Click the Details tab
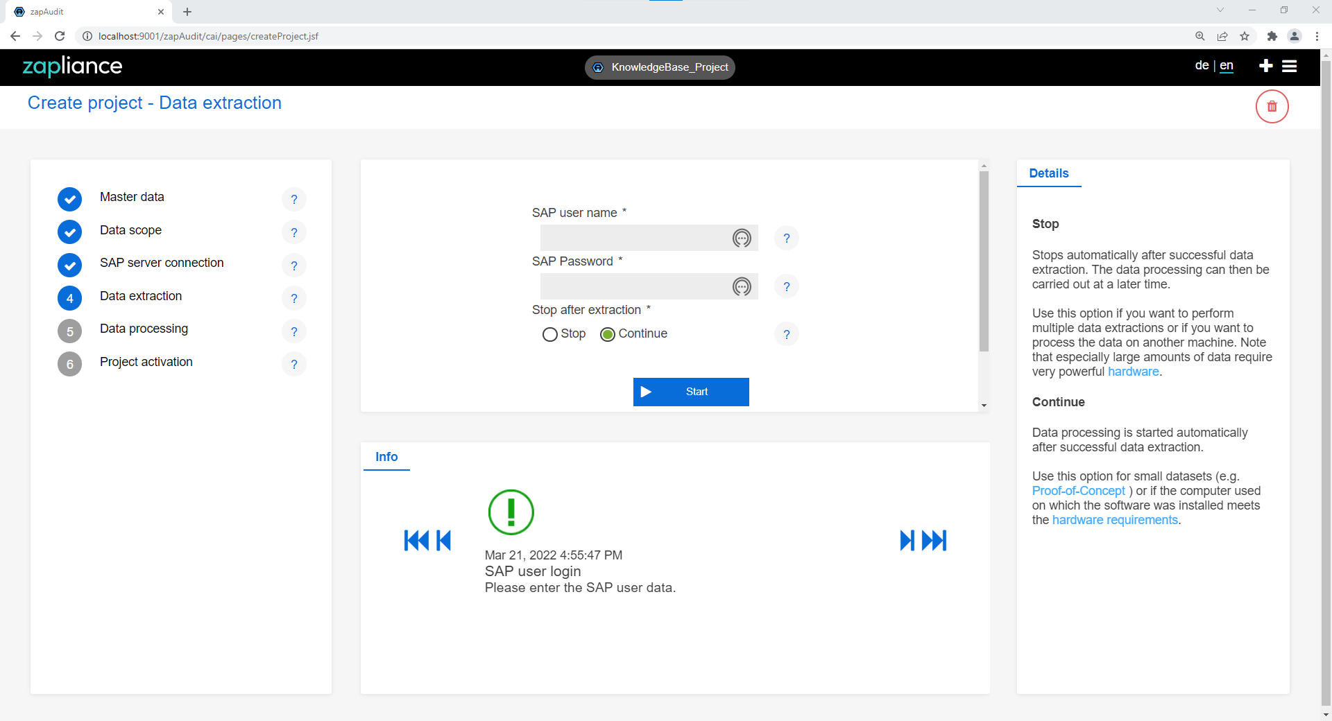This screenshot has height=721, width=1332. (x=1049, y=173)
